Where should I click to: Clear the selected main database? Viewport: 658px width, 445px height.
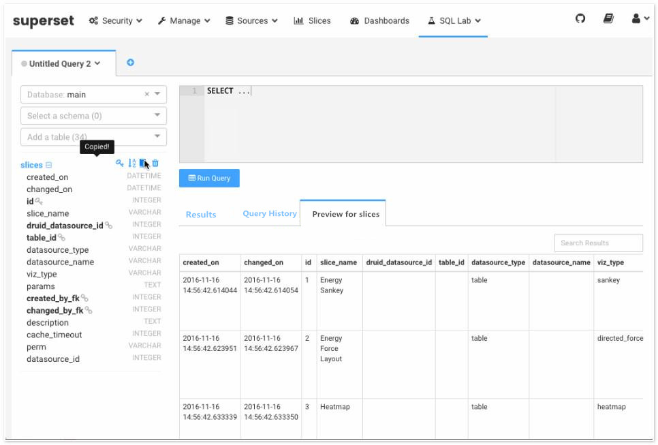pyautogui.click(x=147, y=95)
